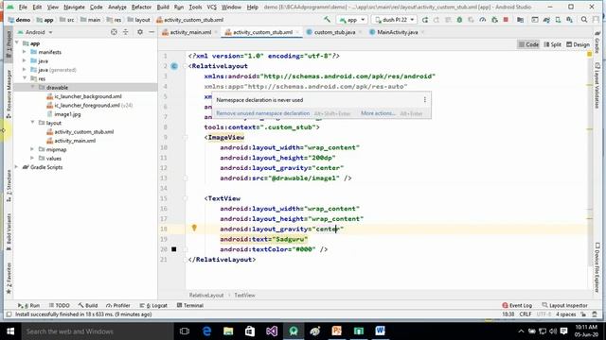Open the File menu
606x340 pixels.
click(23, 7)
